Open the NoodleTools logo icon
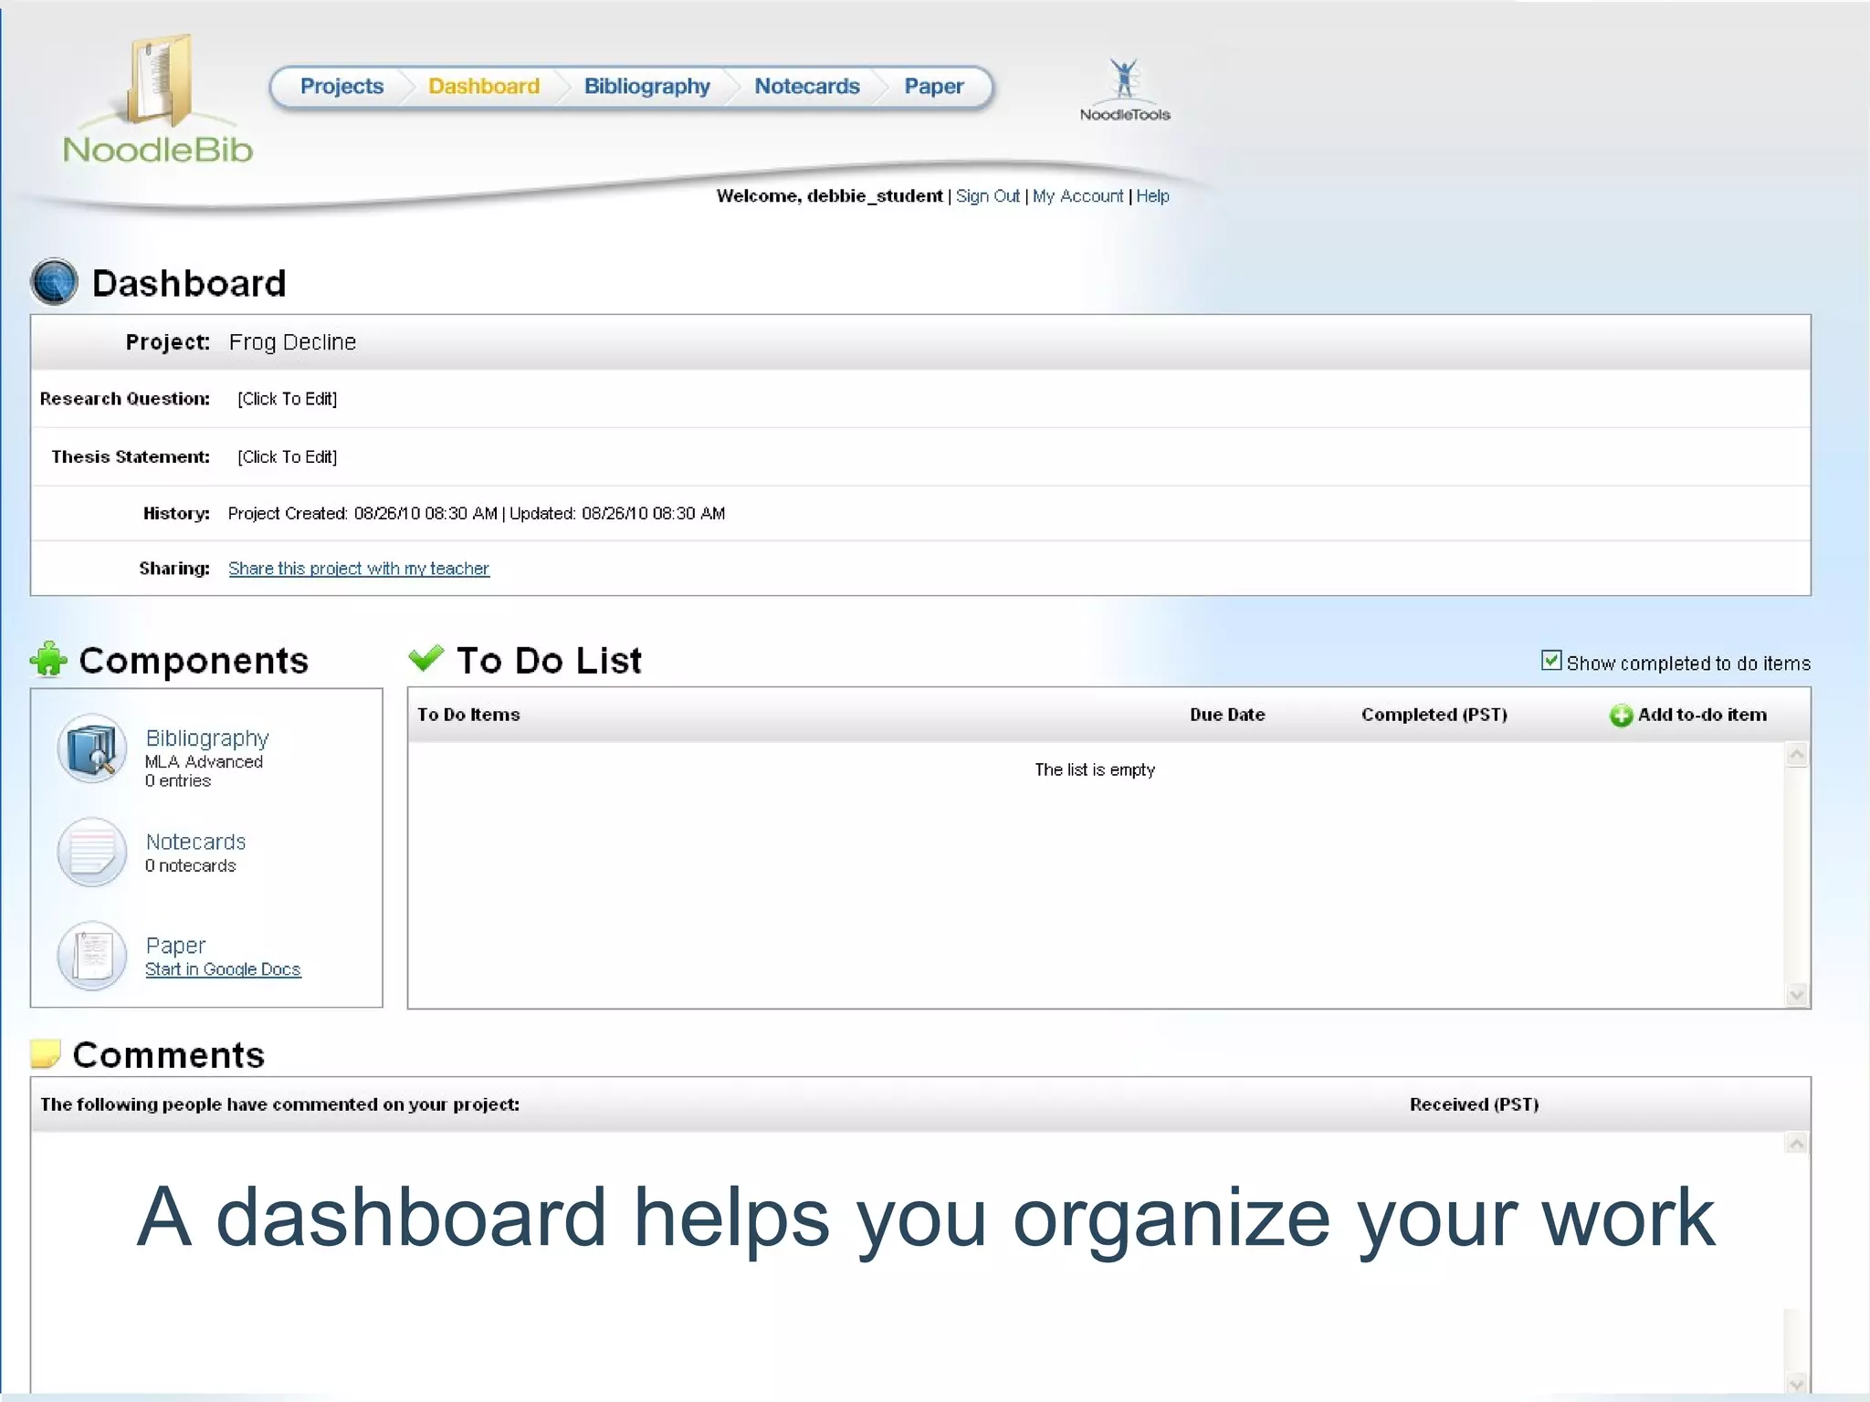 (1125, 89)
